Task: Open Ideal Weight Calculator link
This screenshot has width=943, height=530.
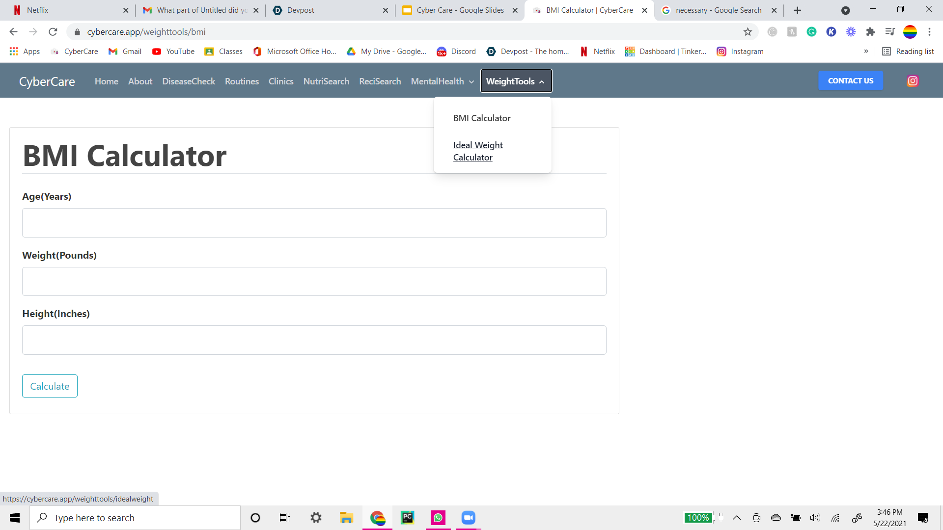Action: [477, 151]
